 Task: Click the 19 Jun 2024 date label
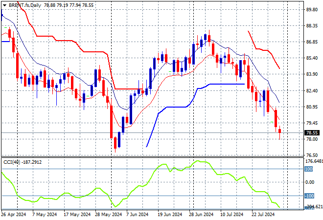pos(170,215)
